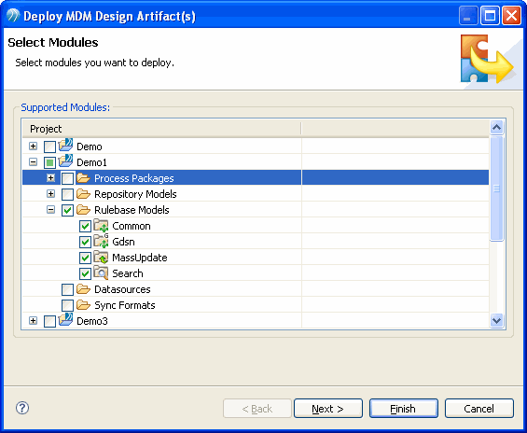Select the Repository Models tree item
Viewport: 527px width, 433px height.
click(135, 194)
